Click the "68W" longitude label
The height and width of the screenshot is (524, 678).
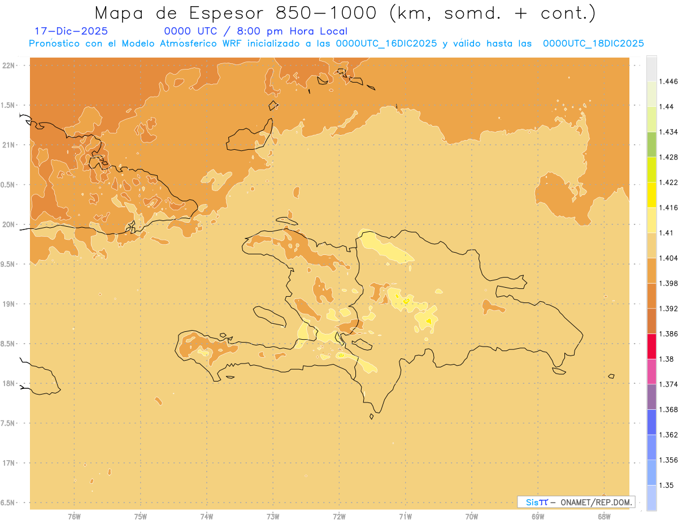604,517
